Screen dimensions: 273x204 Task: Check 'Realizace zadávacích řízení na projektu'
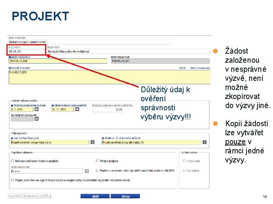[x=13, y=161]
